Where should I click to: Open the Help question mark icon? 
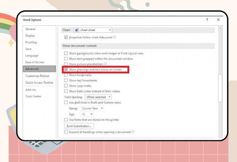click(207, 20)
